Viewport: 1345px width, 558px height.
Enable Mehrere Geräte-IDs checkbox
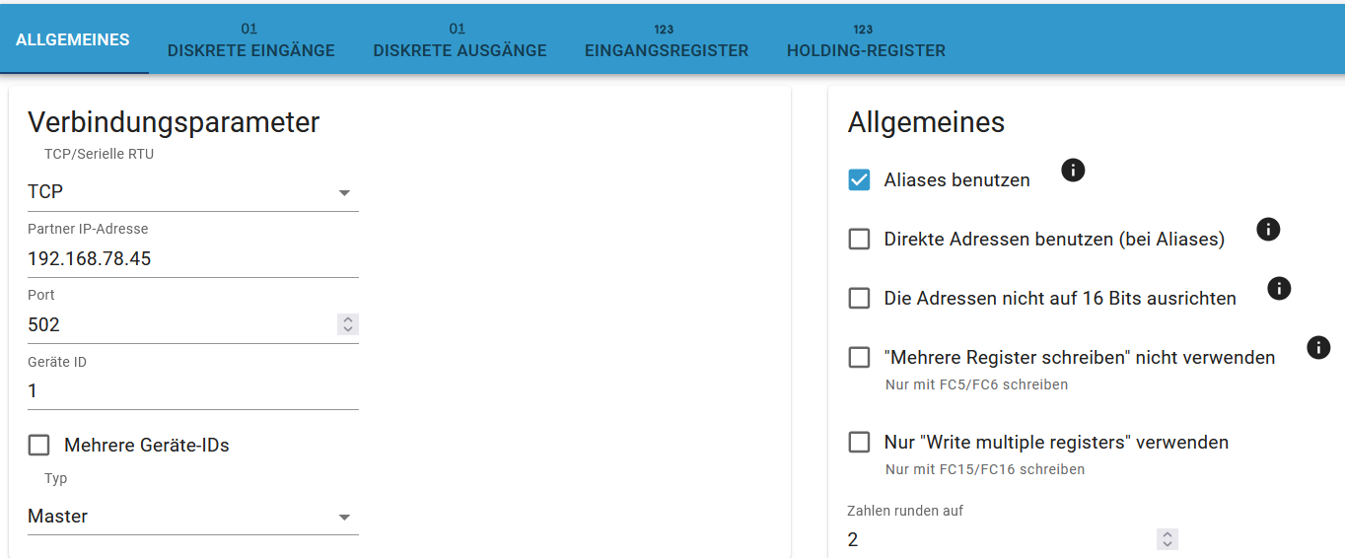click(39, 446)
